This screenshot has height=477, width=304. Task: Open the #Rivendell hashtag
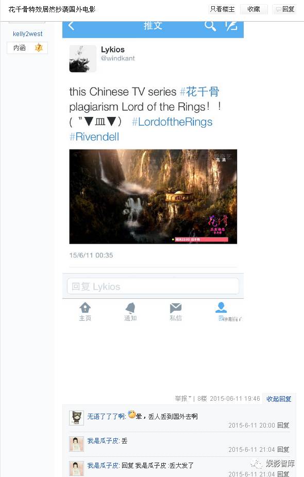(94, 137)
